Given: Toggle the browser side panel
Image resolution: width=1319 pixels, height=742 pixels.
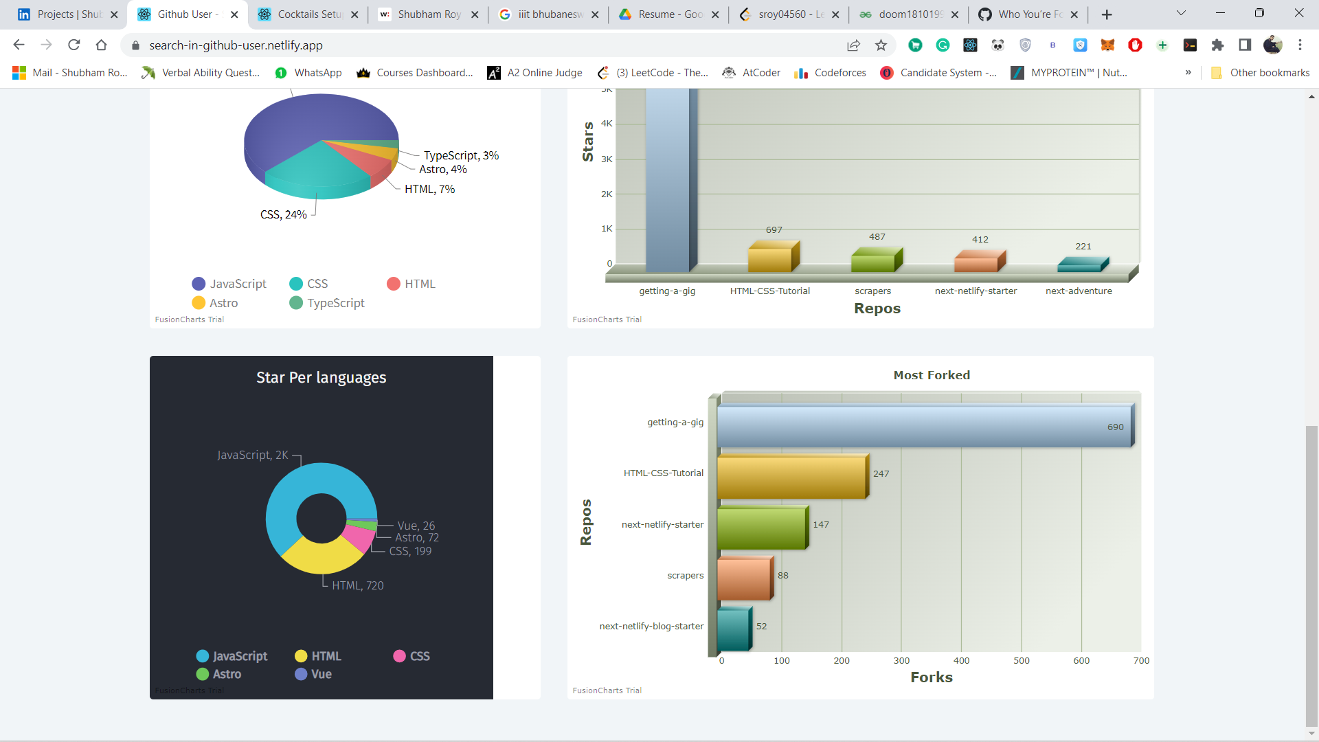Looking at the screenshot, I should coord(1245,45).
